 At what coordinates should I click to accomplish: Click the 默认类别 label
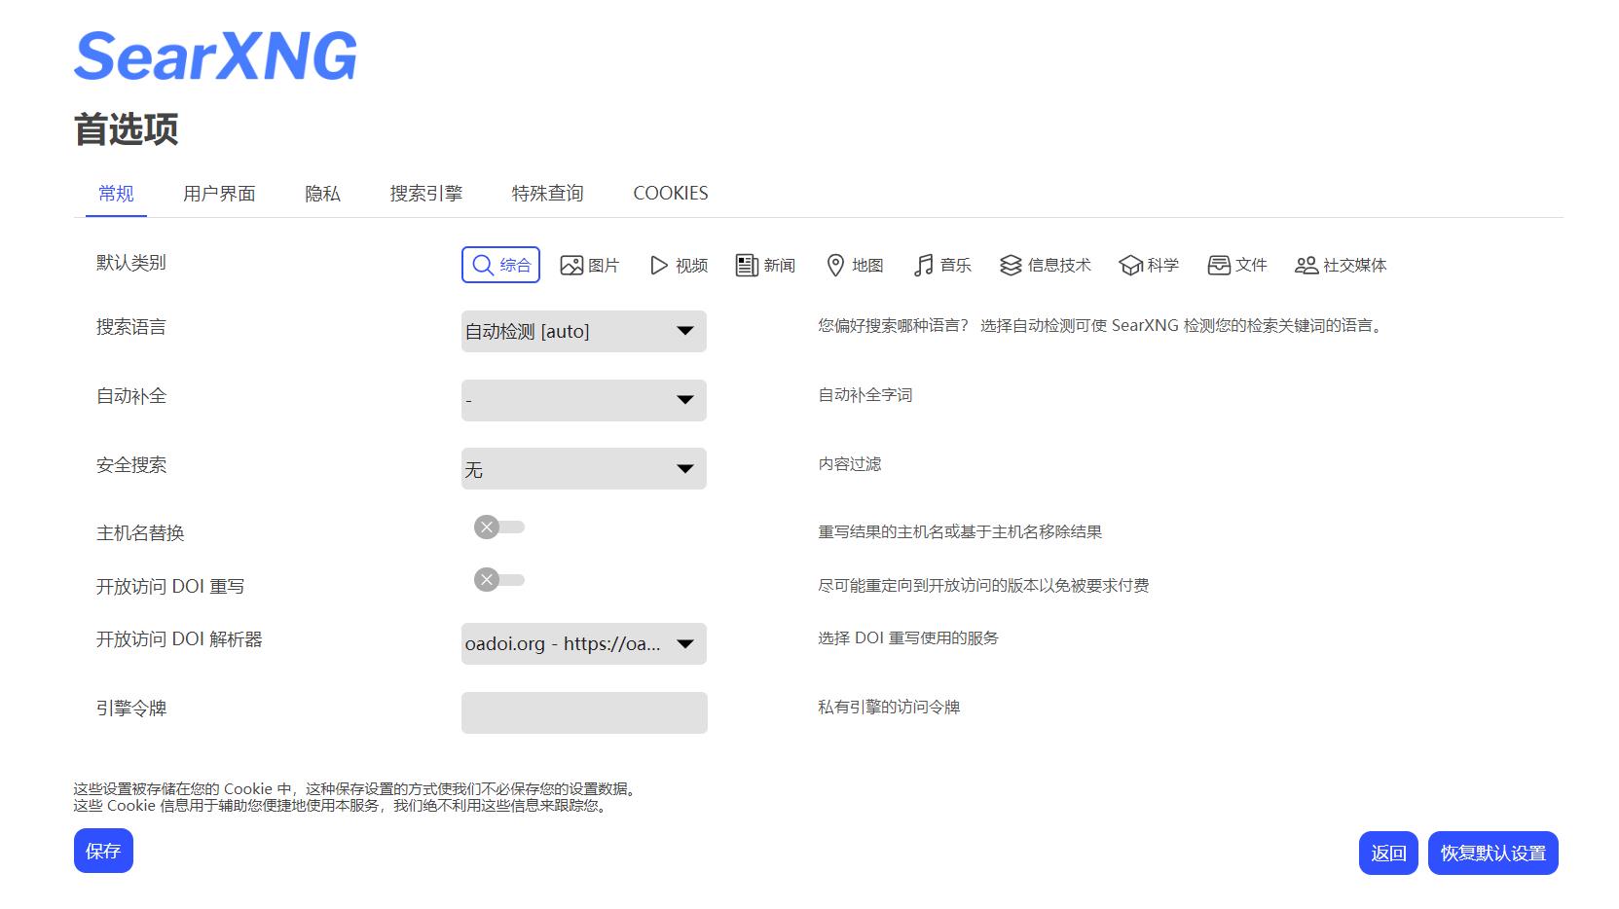131,263
